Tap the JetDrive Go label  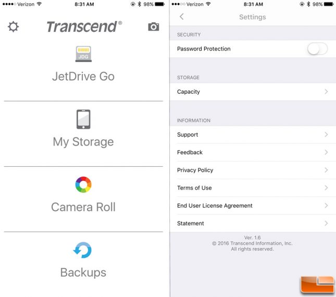pyautogui.click(x=83, y=77)
